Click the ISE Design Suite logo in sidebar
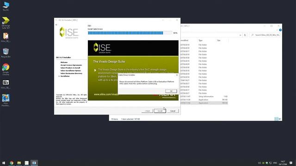Image resolution: width=296 pixels, height=166 pixels. point(69,33)
